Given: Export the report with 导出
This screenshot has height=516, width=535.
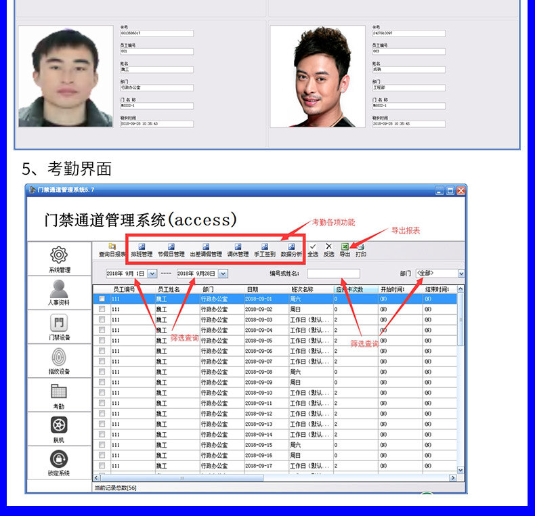Looking at the screenshot, I should [345, 250].
